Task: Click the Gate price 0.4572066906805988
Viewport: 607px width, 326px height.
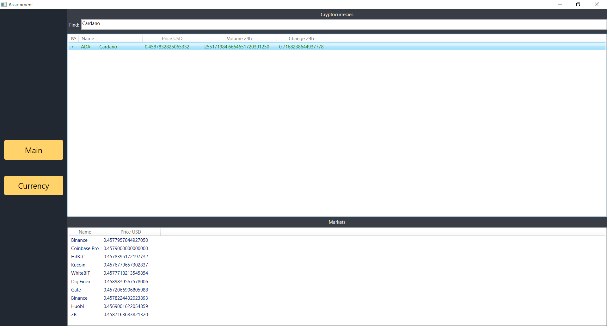Action: (x=126, y=290)
